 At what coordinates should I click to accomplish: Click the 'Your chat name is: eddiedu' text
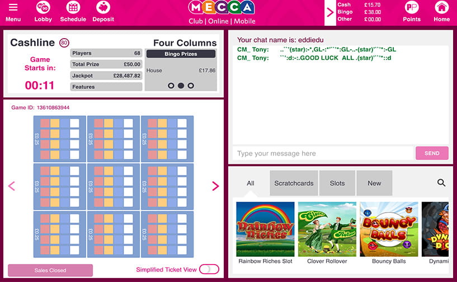[x=280, y=40]
